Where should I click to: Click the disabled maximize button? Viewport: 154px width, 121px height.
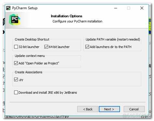tap(129, 8)
